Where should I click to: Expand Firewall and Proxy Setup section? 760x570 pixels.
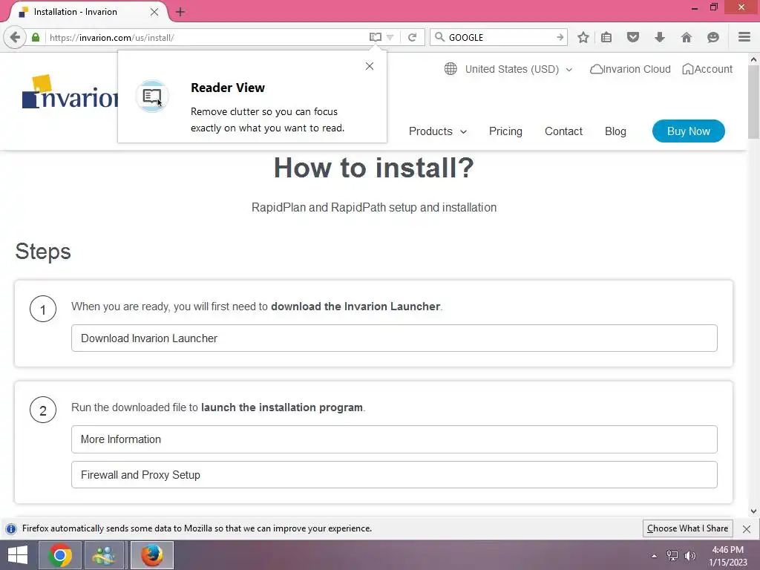(x=394, y=474)
